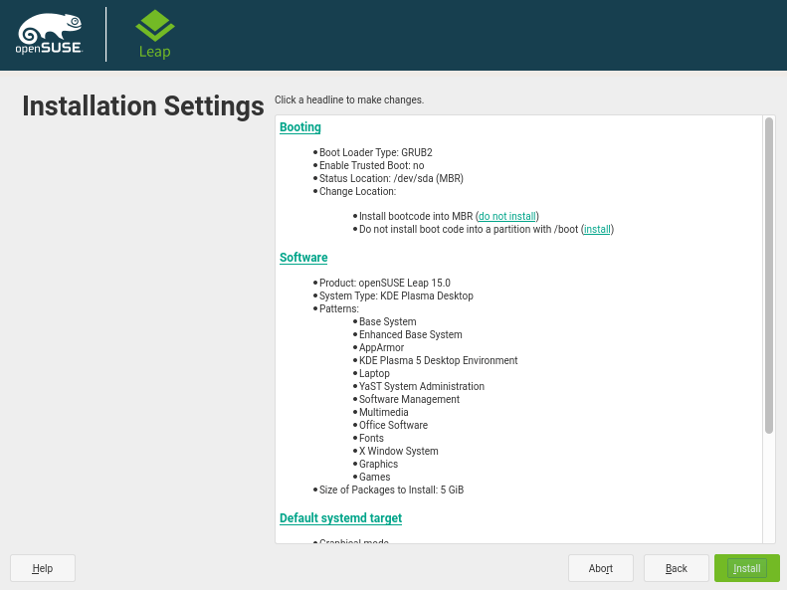Click the openSUSE chameleon logo
This screenshot has width=787, height=590.
click(48, 34)
